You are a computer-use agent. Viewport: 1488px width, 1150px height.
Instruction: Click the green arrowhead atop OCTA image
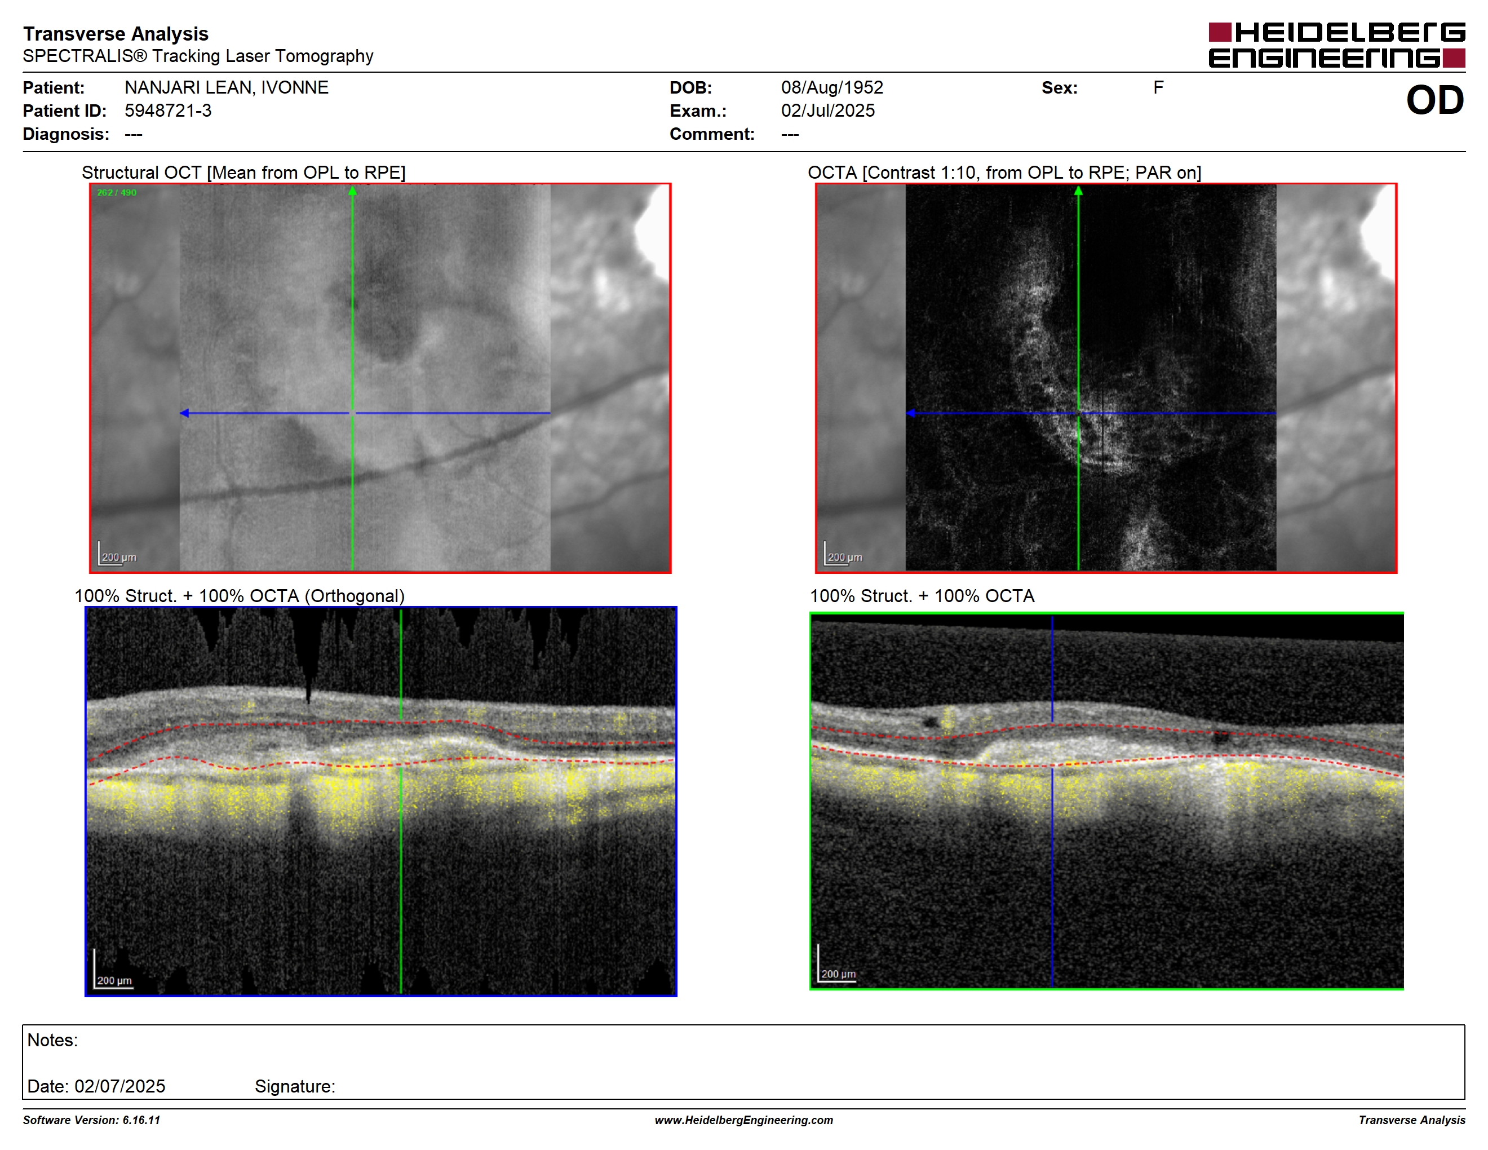point(1078,191)
